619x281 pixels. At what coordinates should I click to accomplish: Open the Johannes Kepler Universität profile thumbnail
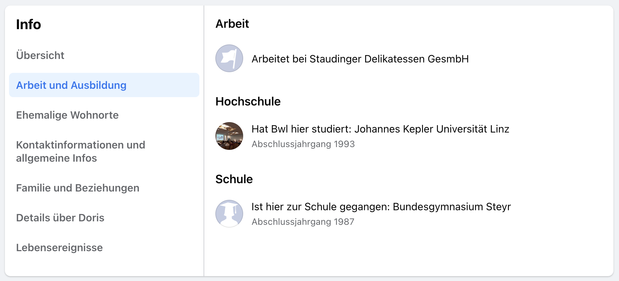tap(229, 136)
